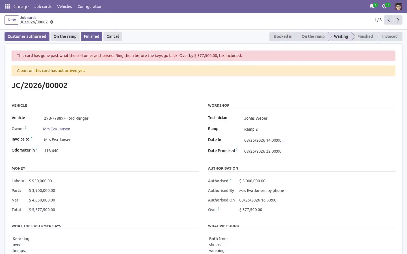
Task: Go to previous job card arrow
Action: [x=389, y=20]
